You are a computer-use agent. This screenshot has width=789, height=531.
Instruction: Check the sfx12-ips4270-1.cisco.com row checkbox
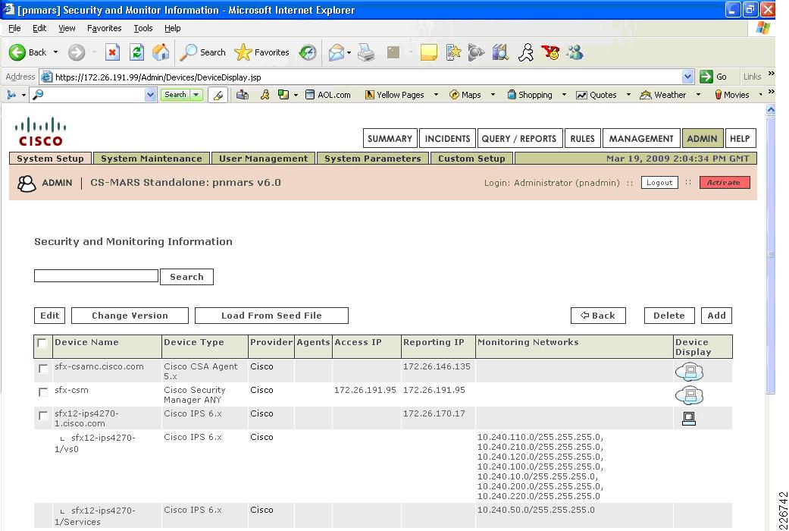[43, 416]
